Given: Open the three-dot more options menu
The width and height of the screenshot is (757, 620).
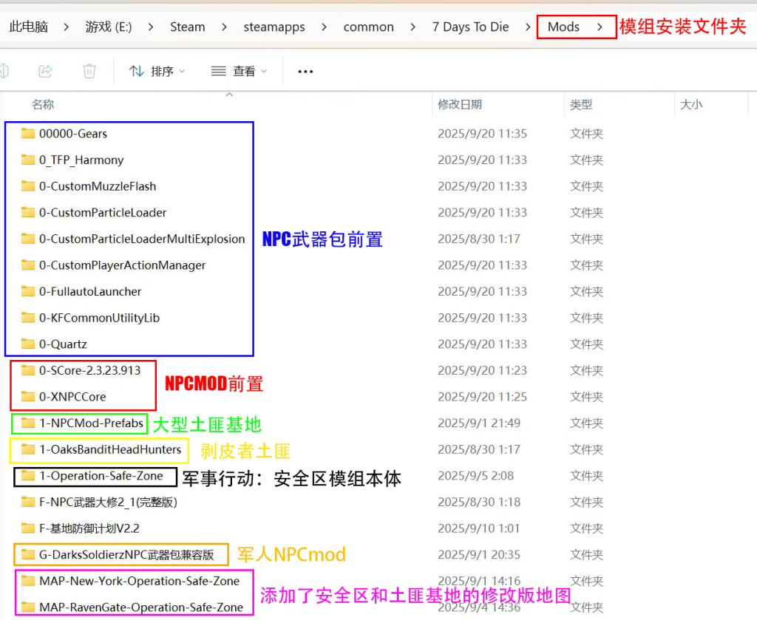Looking at the screenshot, I should (305, 72).
